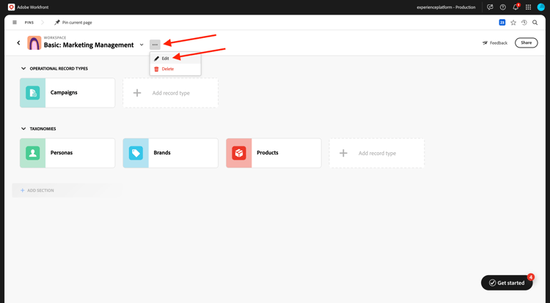The width and height of the screenshot is (550, 303).
Task: Open the Get started checklist
Action: 507,283
